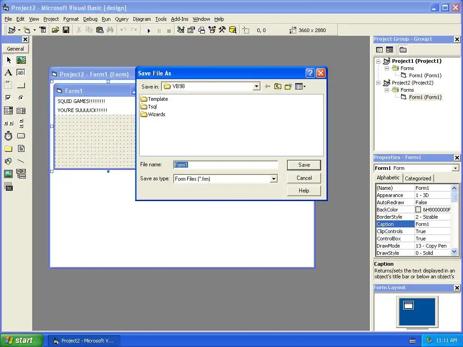This screenshot has width=463, height=347.
Task: Click the Open Project toolbar icon
Action: coord(55,30)
